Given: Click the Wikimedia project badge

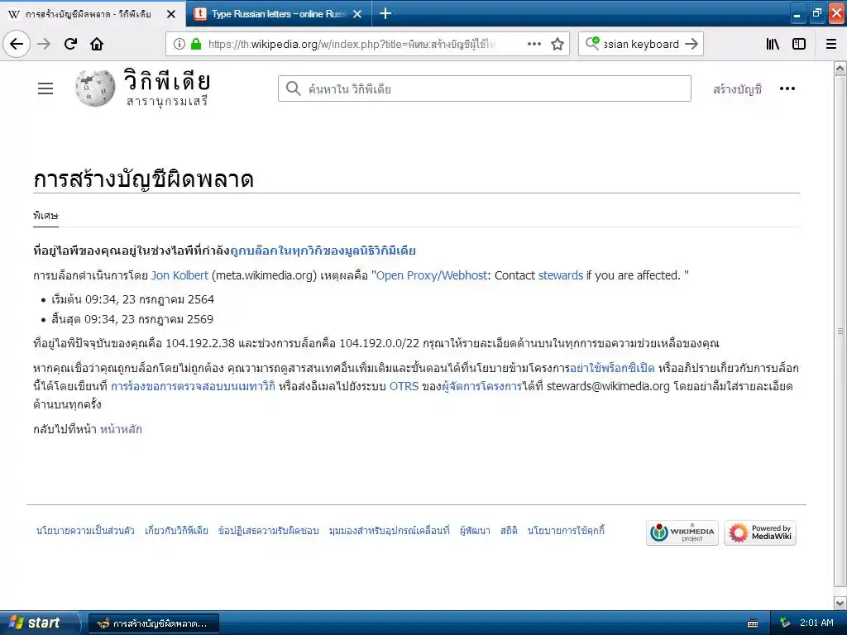Looking at the screenshot, I should [682, 533].
